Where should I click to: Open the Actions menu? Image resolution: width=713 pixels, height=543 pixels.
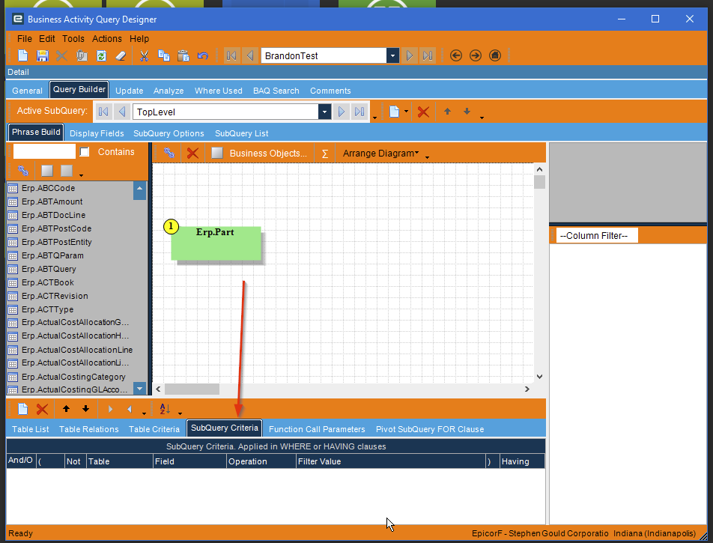point(107,39)
